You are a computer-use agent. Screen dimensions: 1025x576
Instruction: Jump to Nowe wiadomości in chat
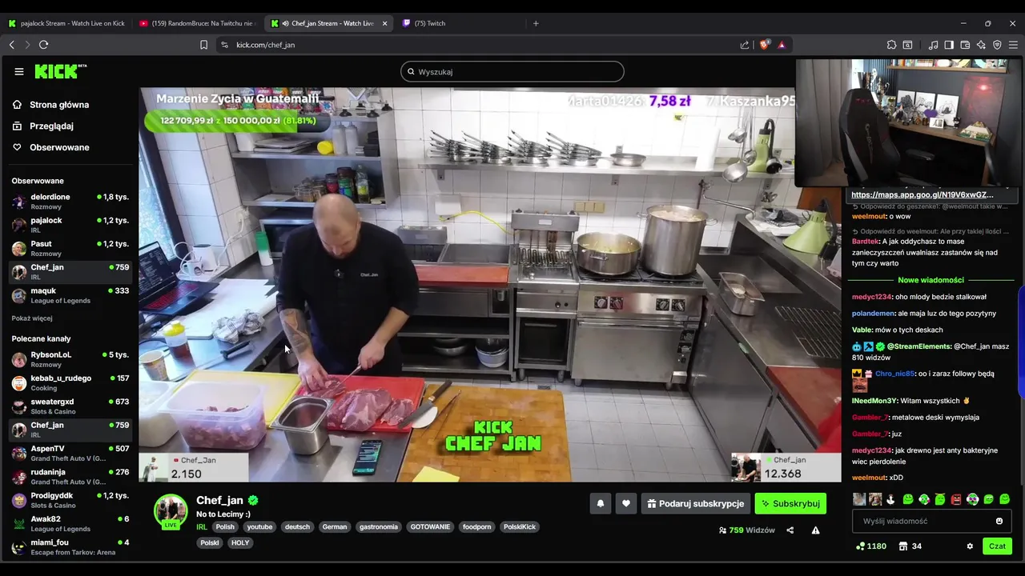click(x=931, y=280)
